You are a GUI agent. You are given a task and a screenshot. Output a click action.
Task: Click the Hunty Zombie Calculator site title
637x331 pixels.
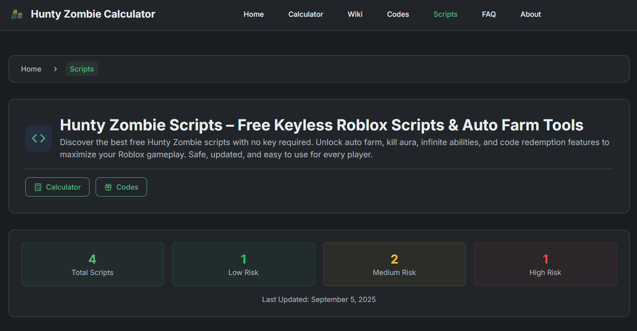[93, 14]
